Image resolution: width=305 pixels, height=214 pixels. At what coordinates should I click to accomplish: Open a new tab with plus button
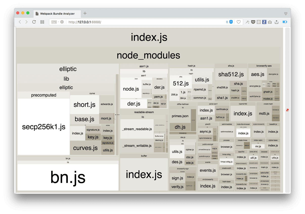(x=85, y=13)
